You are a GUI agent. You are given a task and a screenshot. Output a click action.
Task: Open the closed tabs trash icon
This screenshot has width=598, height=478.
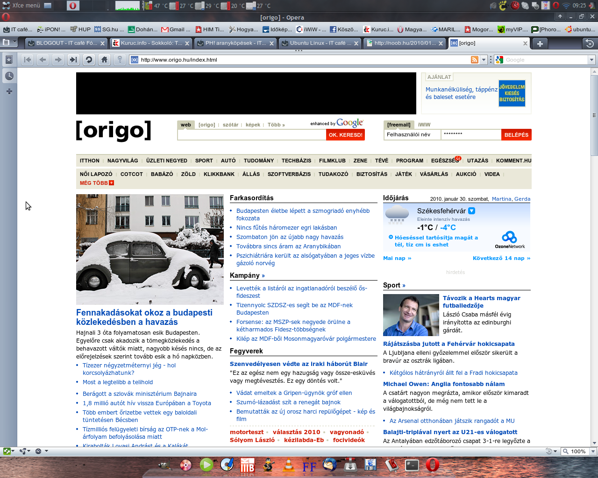tap(590, 43)
